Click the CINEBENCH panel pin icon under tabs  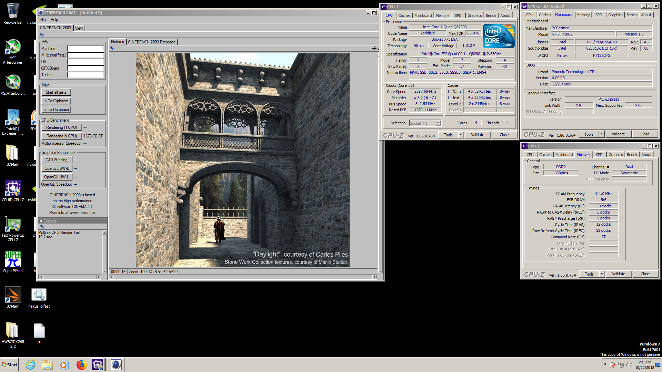42,35
